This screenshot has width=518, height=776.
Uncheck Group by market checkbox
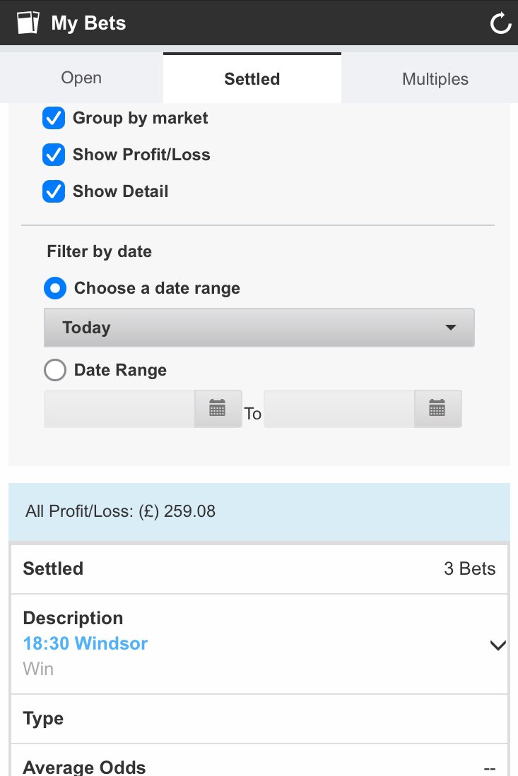[x=54, y=118]
